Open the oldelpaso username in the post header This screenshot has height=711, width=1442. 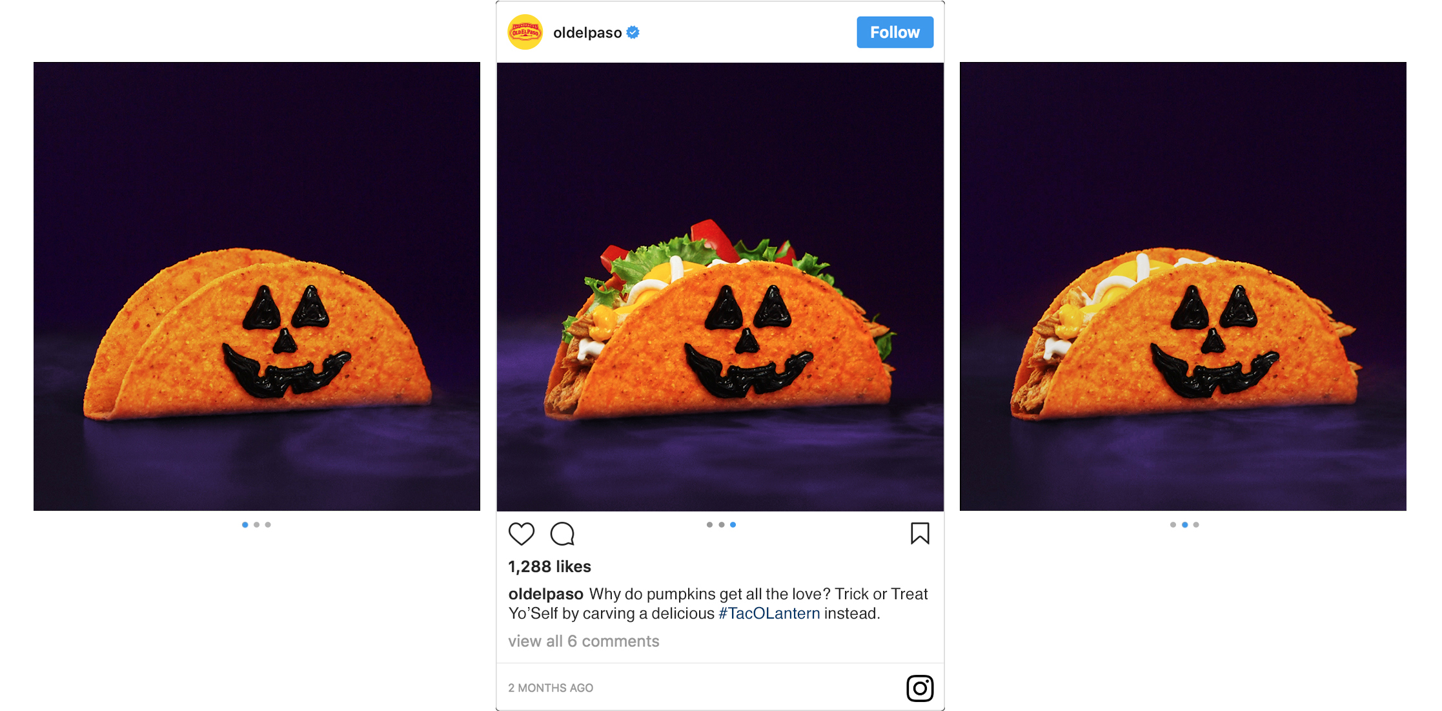coord(587,33)
